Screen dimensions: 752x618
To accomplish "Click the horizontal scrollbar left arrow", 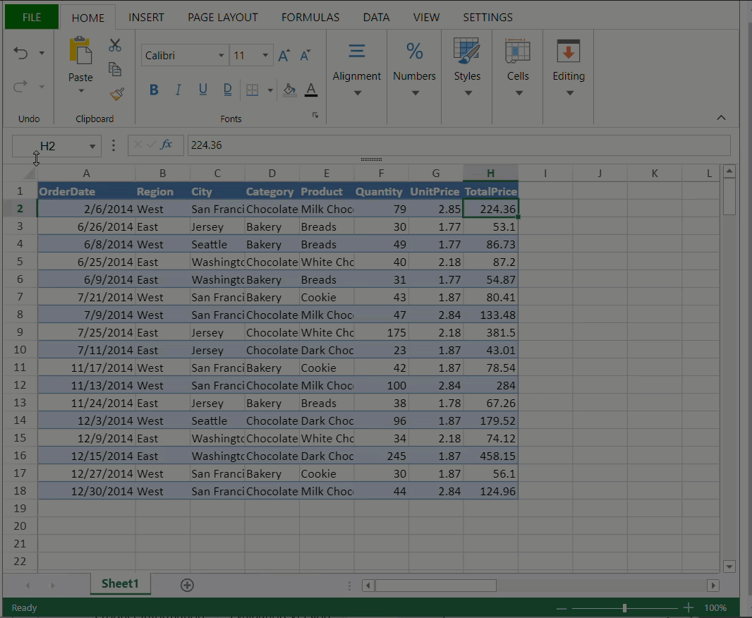I will pos(368,586).
